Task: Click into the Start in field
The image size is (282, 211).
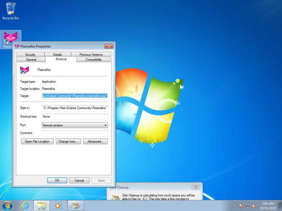Action: pos(75,108)
